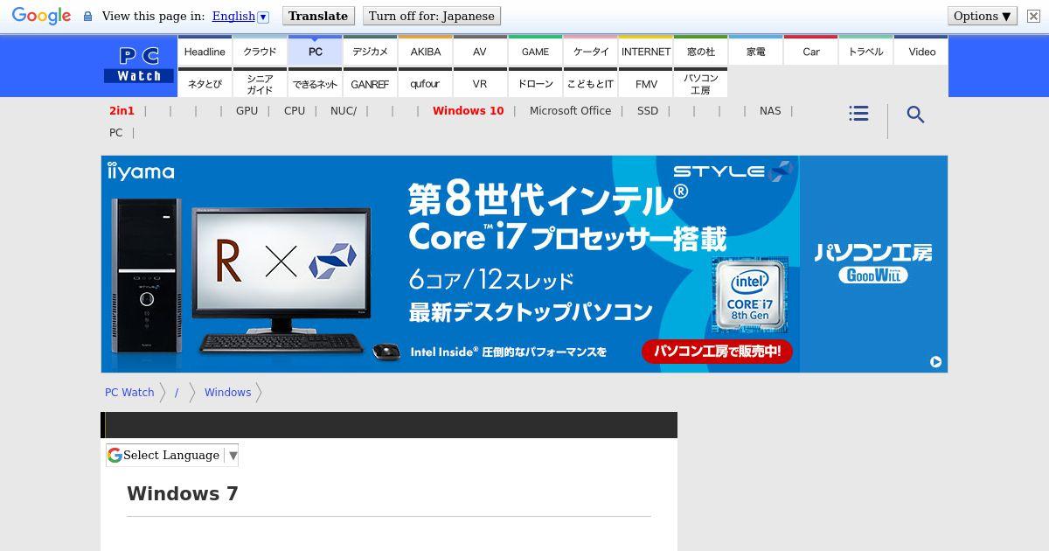Open the GANREF tab
The width and height of the screenshot is (1049, 551).
pyautogui.click(x=370, y=83)
